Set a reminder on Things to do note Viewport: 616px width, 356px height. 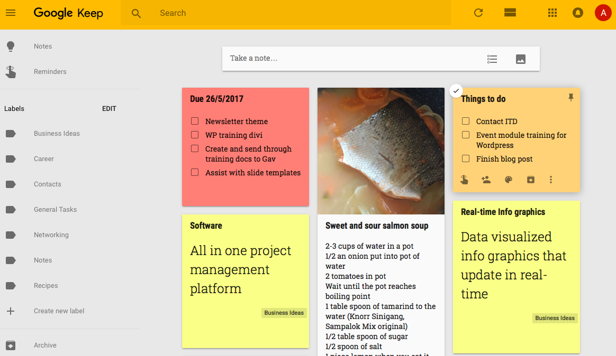click(464, 180)
